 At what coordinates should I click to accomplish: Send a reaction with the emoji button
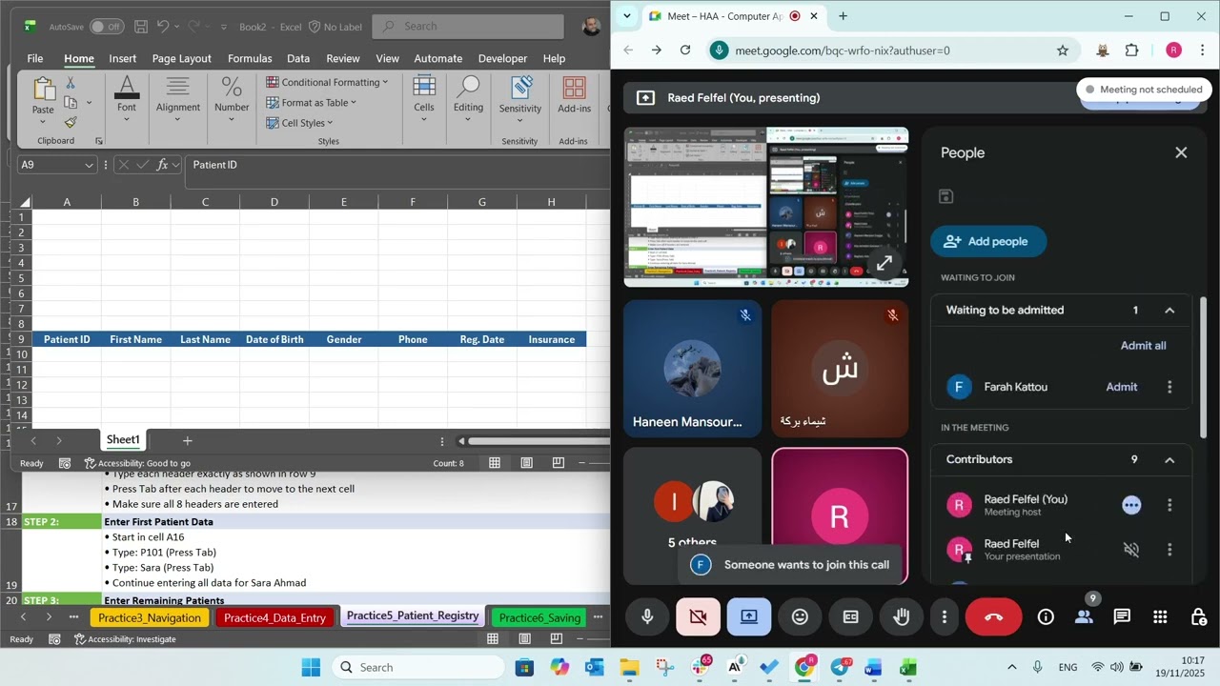coord(800,616)
